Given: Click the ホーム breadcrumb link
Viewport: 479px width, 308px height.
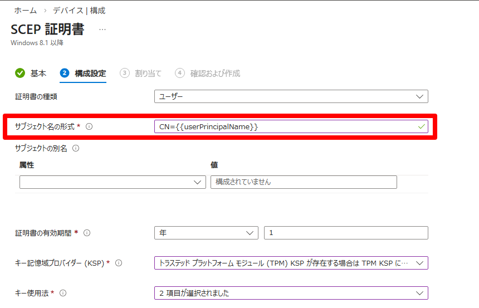Looking at the screenshot, I should pos(26,11).
